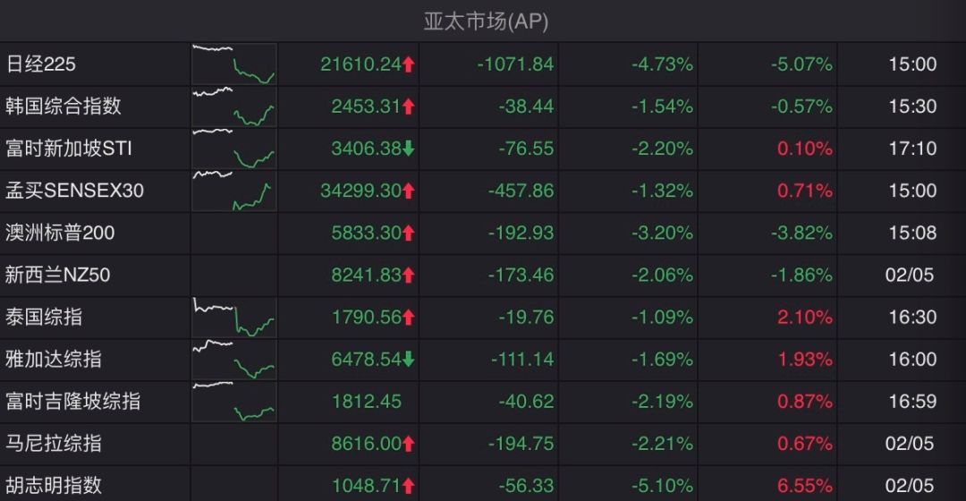
Task: Click the red up arrow beside 1048.71
Action: (x=409, y=486)
